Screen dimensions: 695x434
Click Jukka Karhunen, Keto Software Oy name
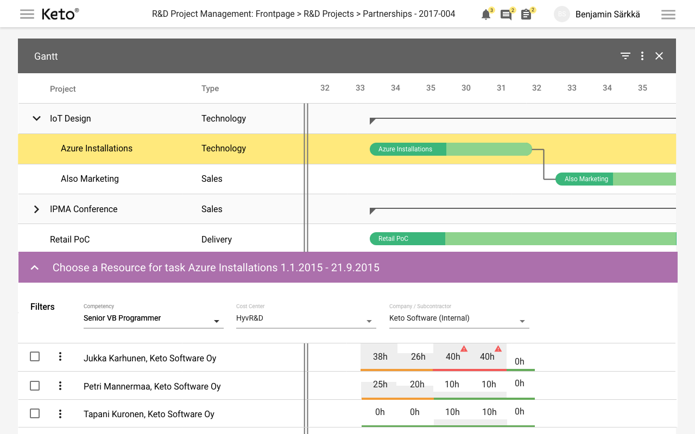(x=150, y=358)
